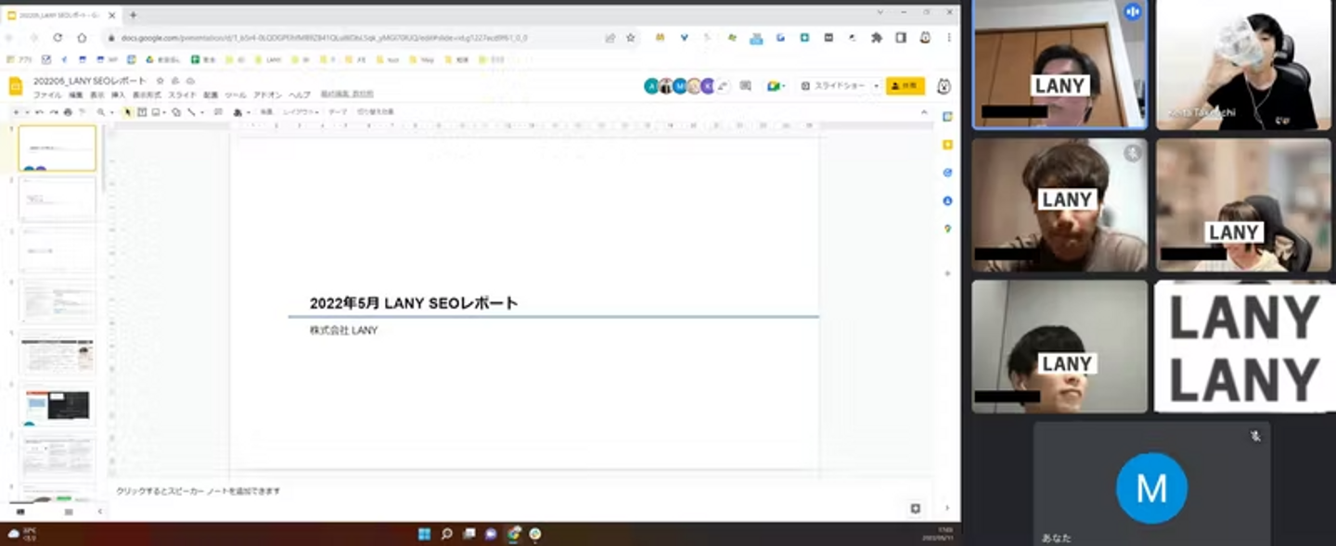This screenshot has width=1336, height=546.
Task: Click the insert image tool
Action: [x=155, y=112]
